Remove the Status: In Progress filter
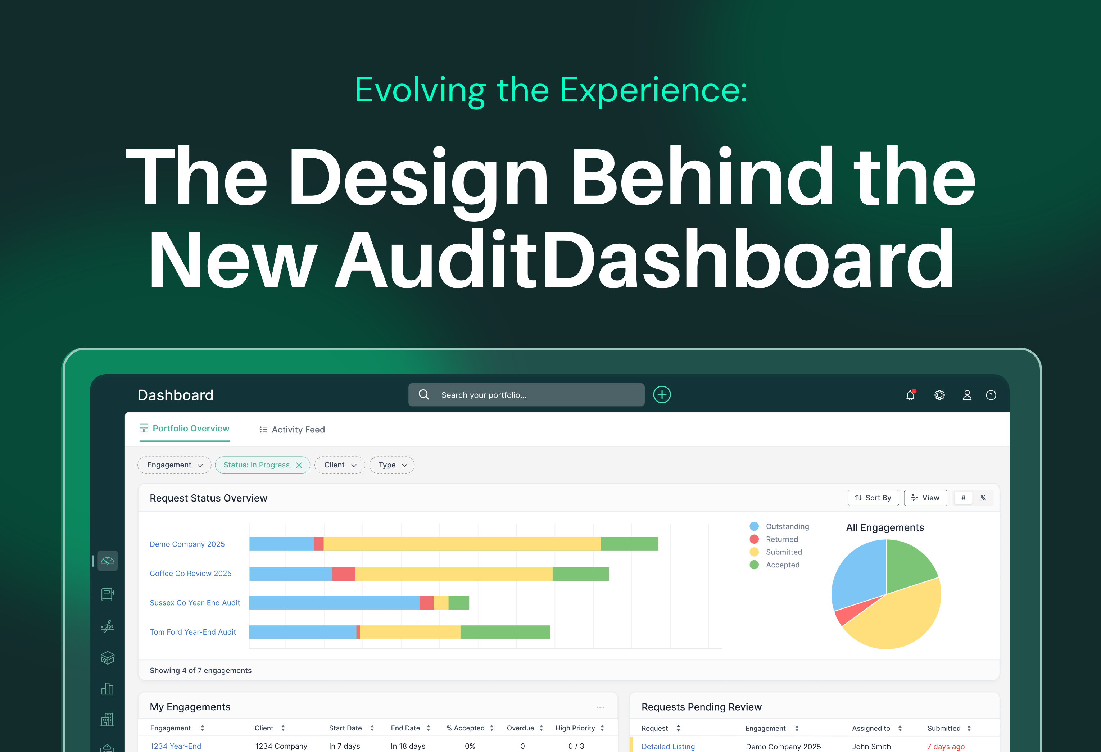 tap(299, 465)
